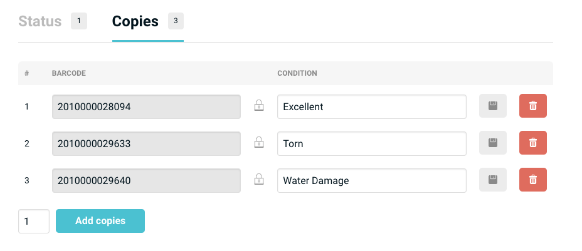Image resolution: width=582 pixels, height=251 pixels.
Task: Delete copy 1 with the trash icon
Action: (x=533, y=106)
